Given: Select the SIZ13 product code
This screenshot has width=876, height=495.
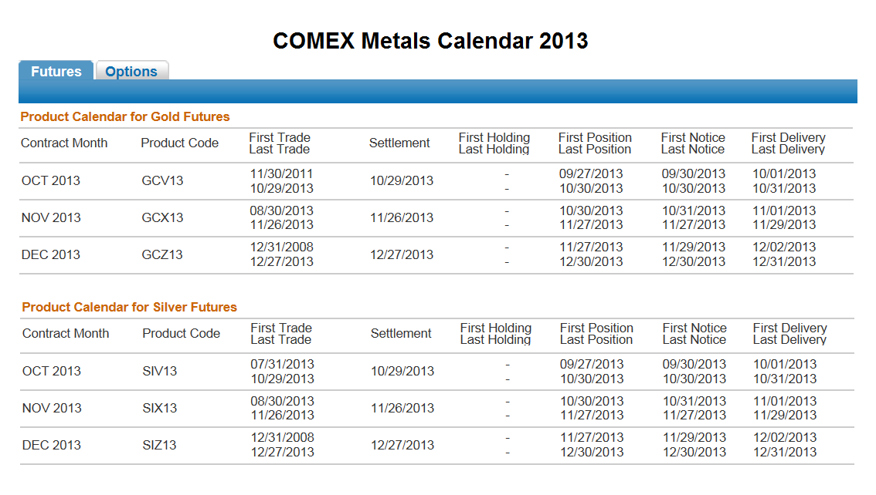Looking at the screenshot, I should (160, 445).
